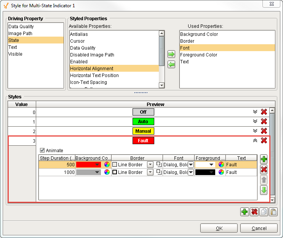Edit Text cell Fault in step 1000 row

[x=241, y=172]
